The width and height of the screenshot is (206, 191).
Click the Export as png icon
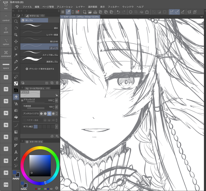tap(106, 12)
